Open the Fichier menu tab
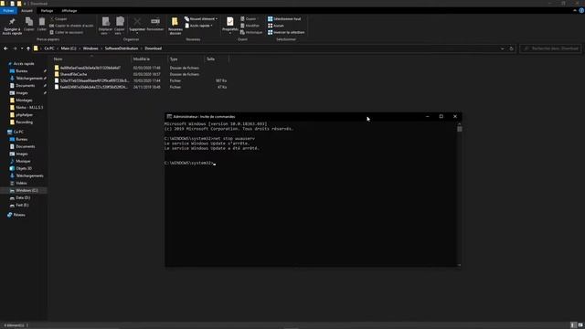 click(8, 10)
